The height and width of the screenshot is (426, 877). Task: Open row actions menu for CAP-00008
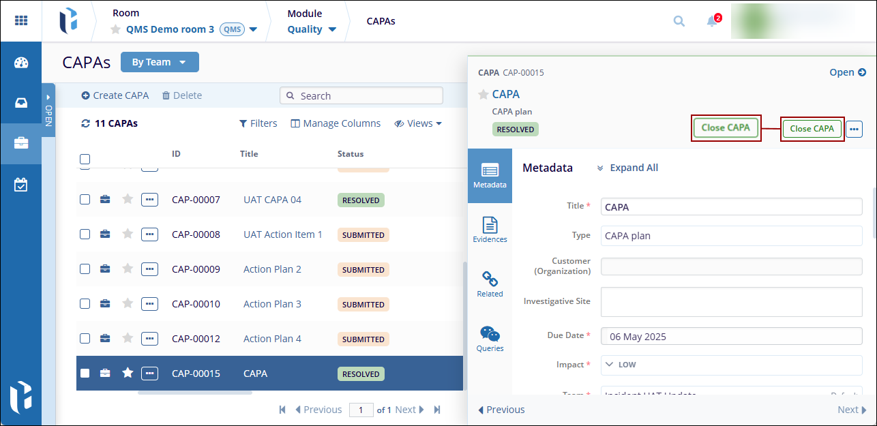click(x=149, y=234)
